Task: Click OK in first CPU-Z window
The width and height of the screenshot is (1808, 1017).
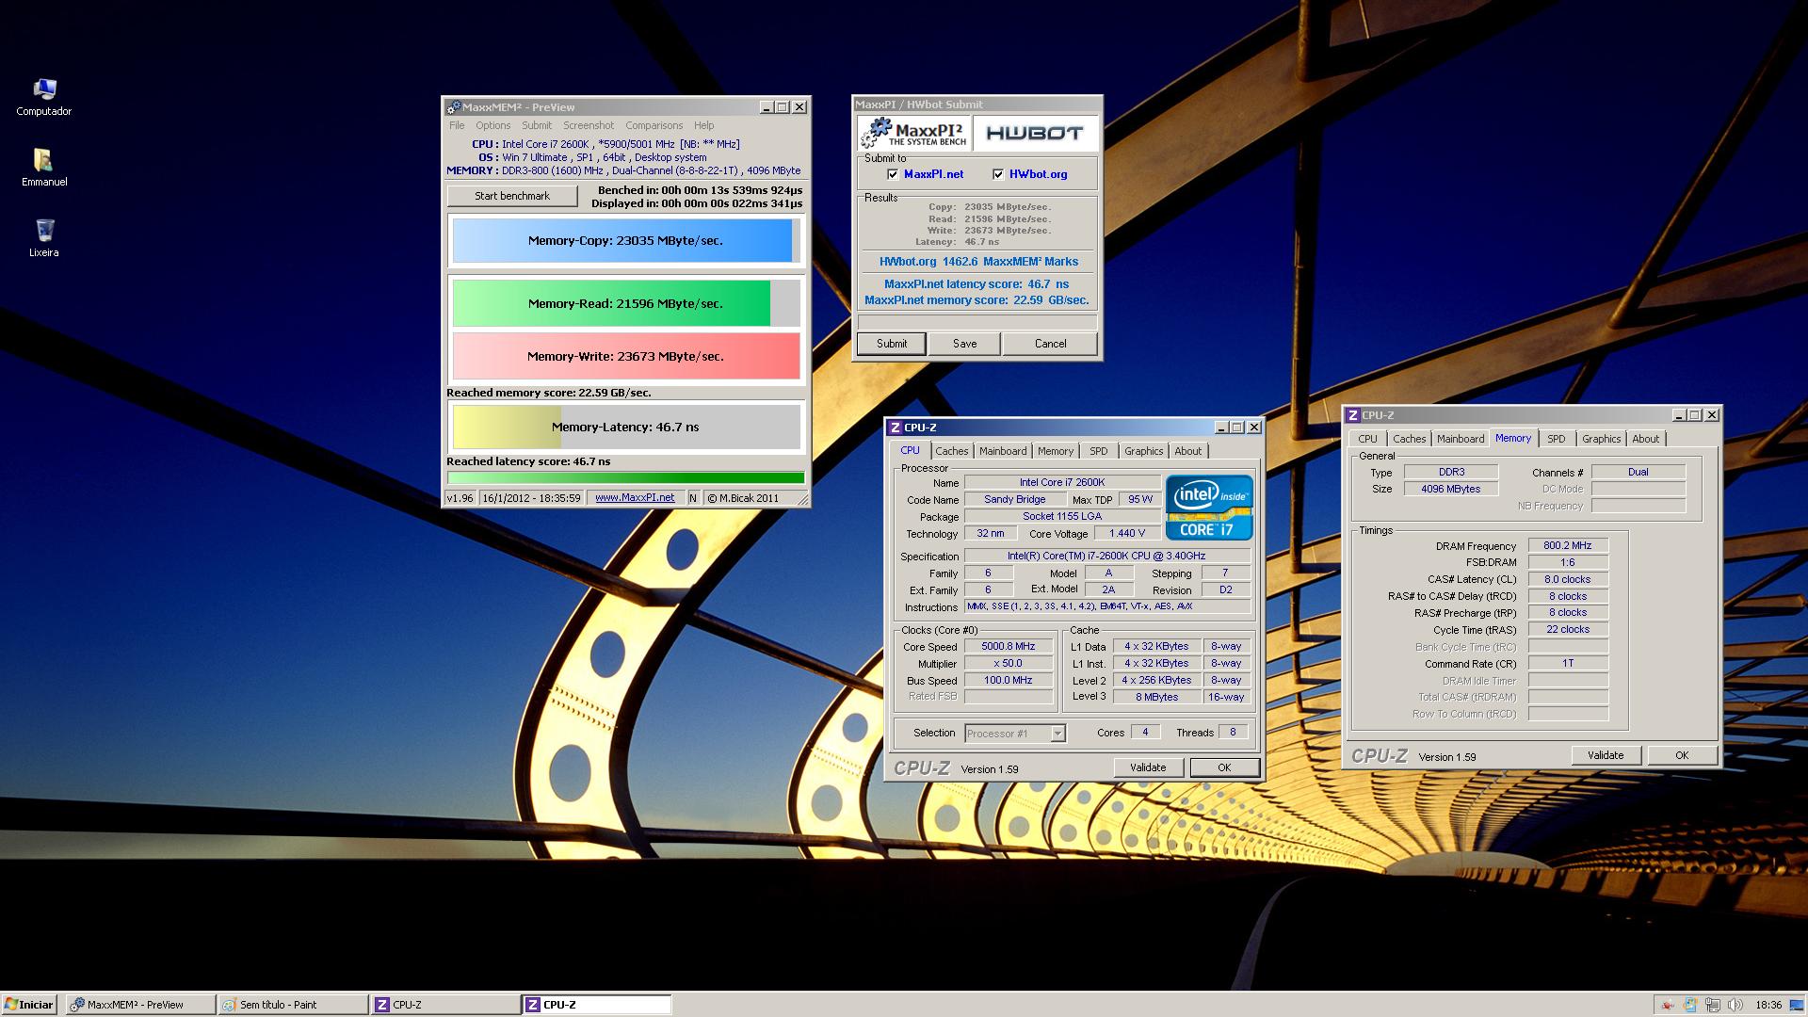Action: pos(1224,767)
